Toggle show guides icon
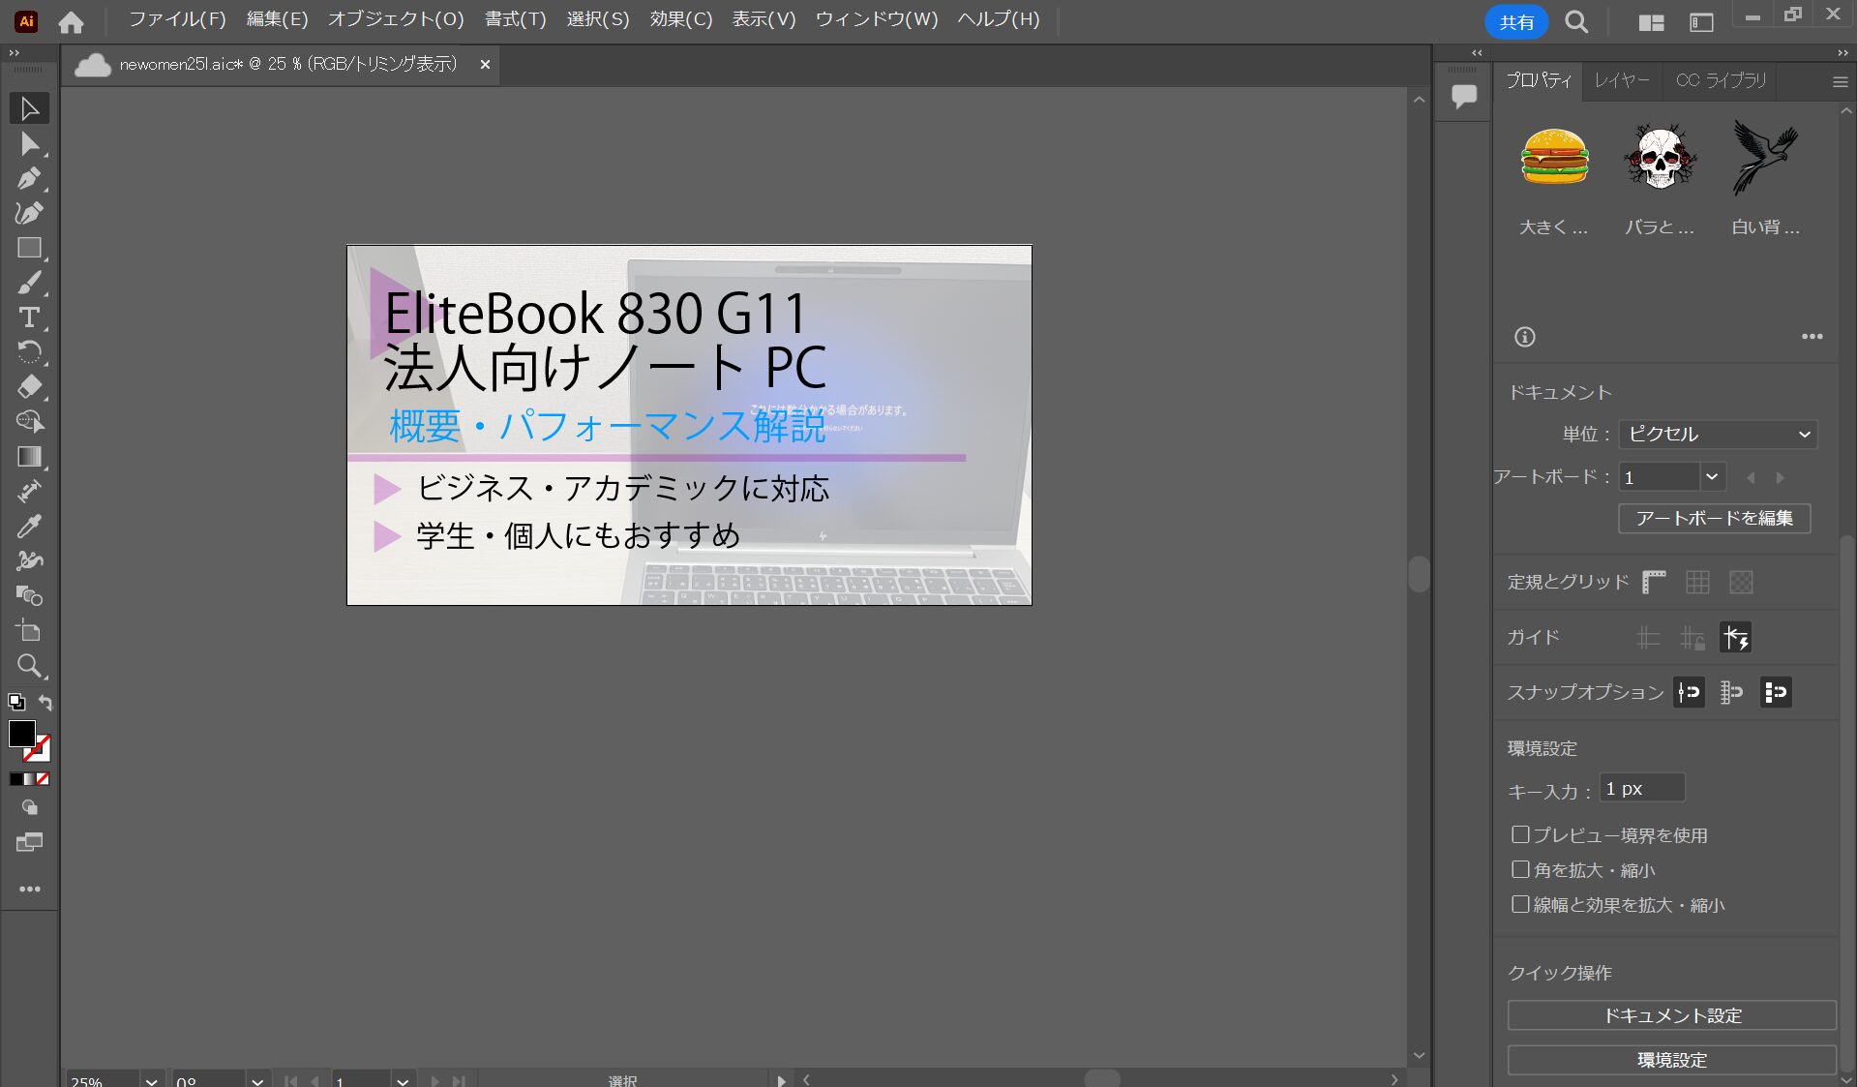This screenshot has height=1087, width=1857. [x=1648, y=637]
